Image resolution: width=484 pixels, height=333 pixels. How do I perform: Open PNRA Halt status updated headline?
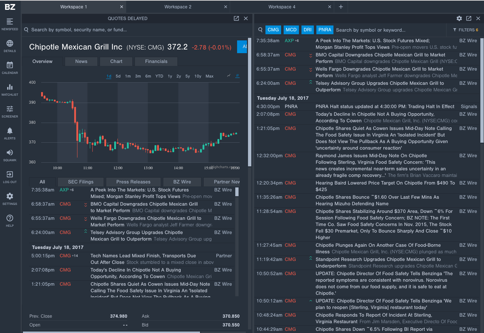point(385,107)
